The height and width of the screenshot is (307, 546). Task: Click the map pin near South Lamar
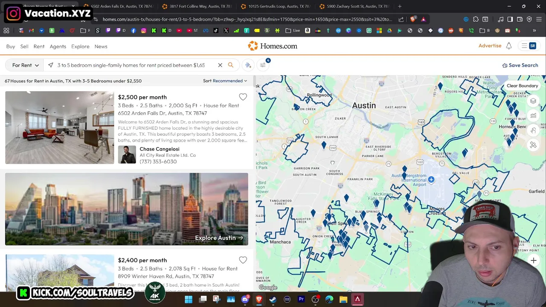324,145
